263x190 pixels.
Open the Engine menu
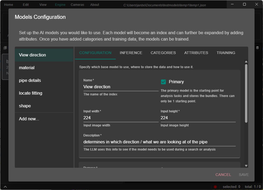coord(60,5)
